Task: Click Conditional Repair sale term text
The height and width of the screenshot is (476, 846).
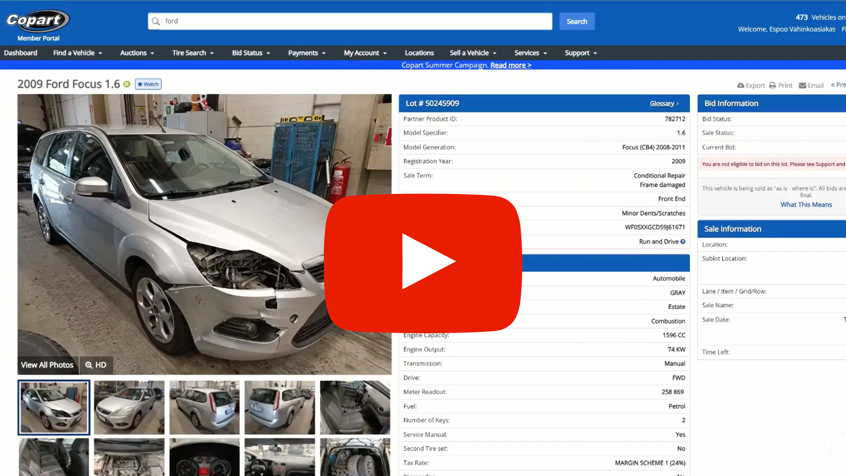Action: (659, 175)
